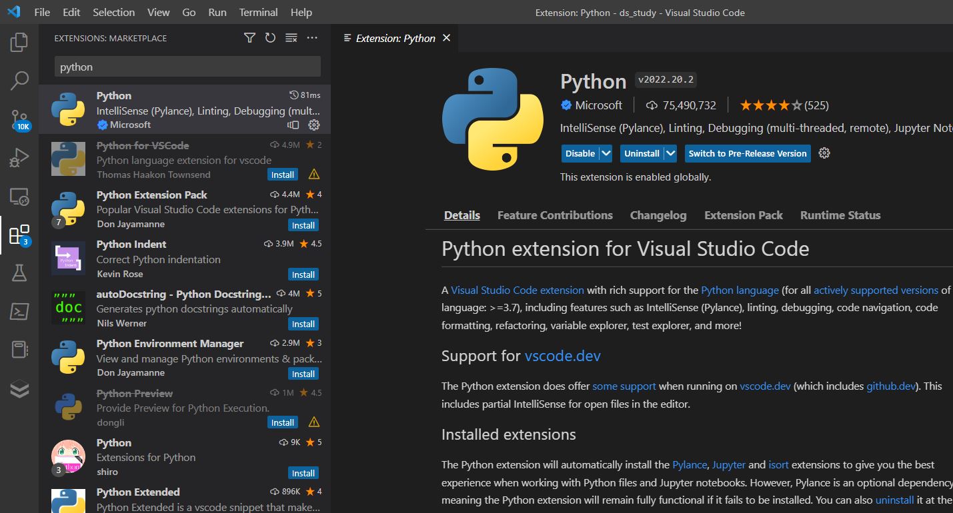Close the Extension: Python tab
The height and width of the screenshot is (513, 953).
[447, 38]
